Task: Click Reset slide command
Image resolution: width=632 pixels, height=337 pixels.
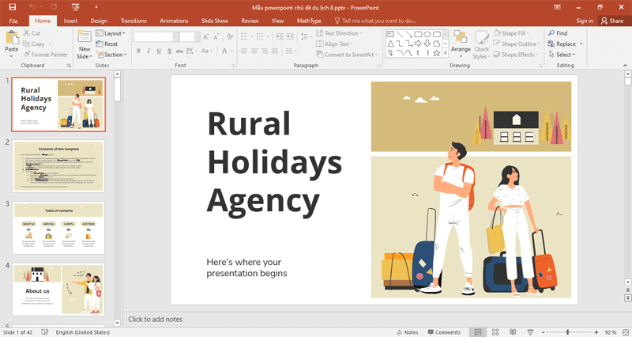Action: [x=107, y=44]
